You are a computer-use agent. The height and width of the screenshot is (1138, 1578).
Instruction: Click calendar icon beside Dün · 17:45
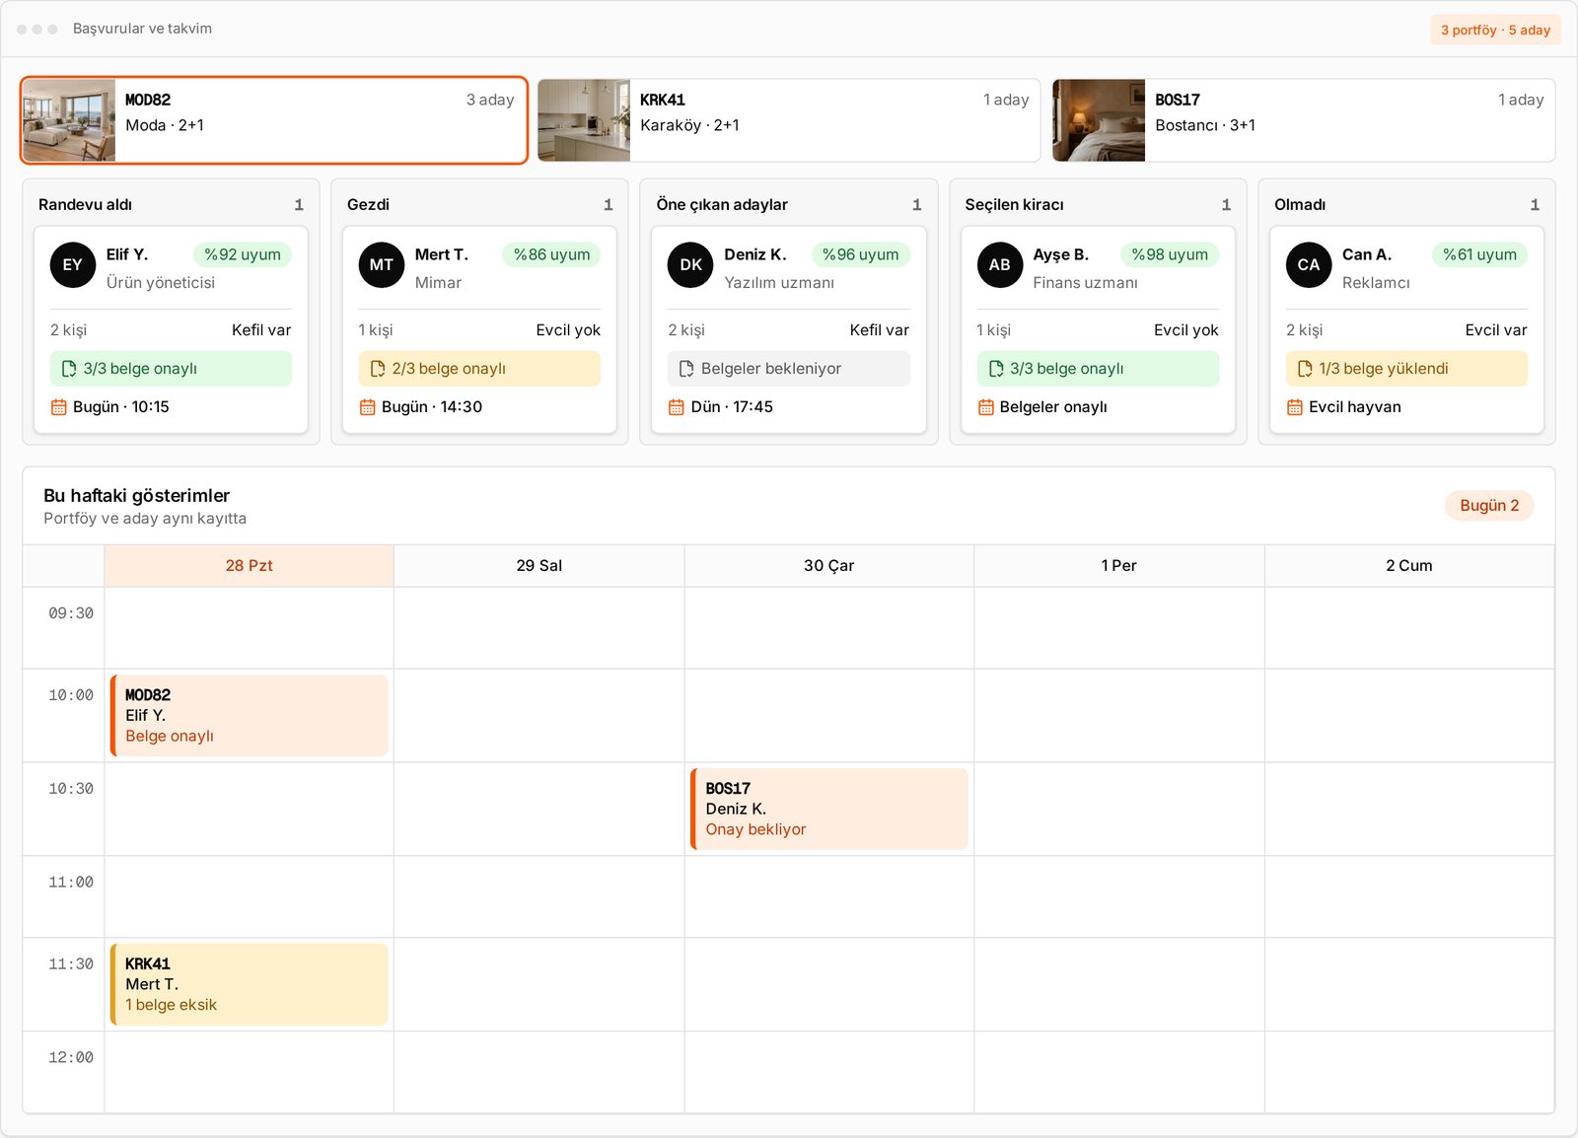pos(677,407)
